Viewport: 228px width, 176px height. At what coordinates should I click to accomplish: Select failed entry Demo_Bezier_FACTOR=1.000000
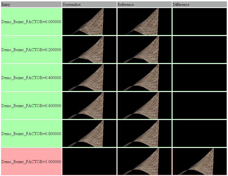click(31, 161)
